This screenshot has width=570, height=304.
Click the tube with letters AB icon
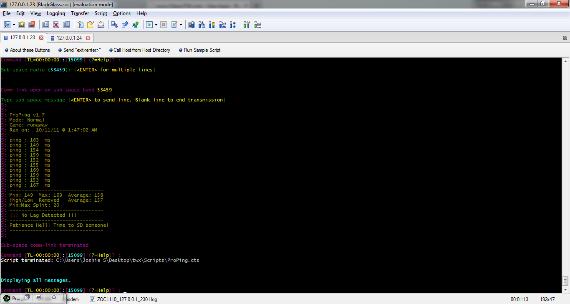point(202,25)
